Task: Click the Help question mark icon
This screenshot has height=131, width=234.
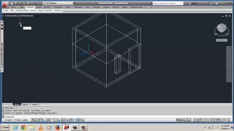Action: pyautogui.click(x=217, y=3)
